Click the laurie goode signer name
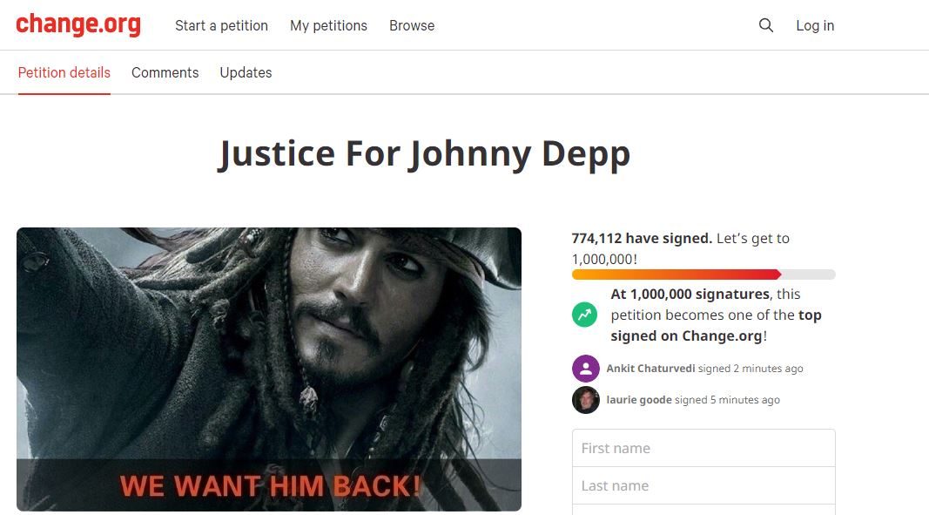The height and width of the screenshot is (515, 929). click(639, 400)
